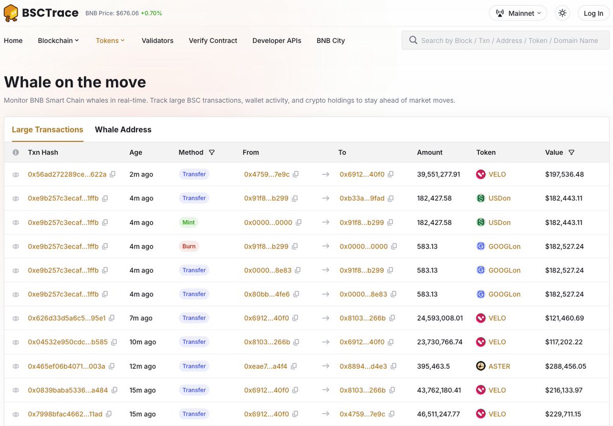Select the Large Transactions tab
The width and height of the screenshot is (613, 426).
coord(48,129)
